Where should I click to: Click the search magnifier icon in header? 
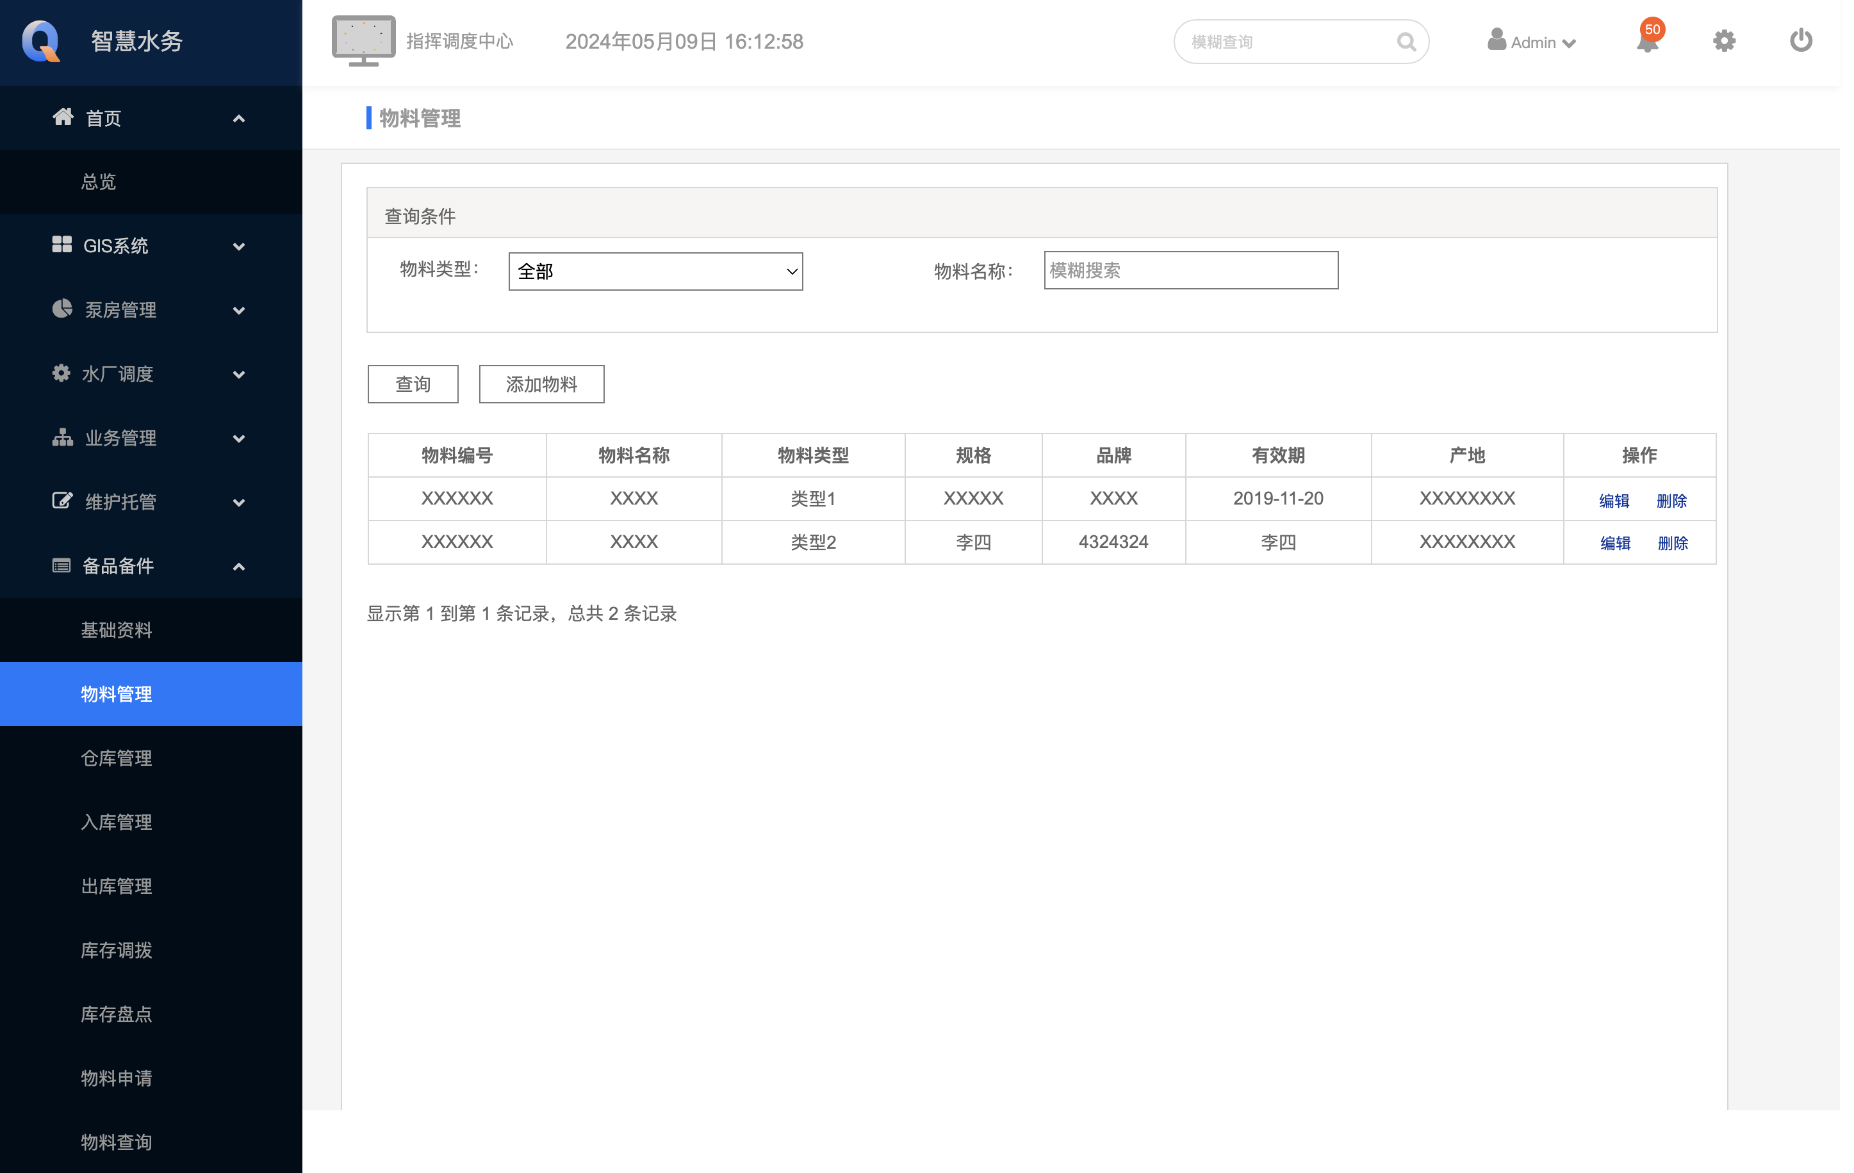(x=1406, y=42)
